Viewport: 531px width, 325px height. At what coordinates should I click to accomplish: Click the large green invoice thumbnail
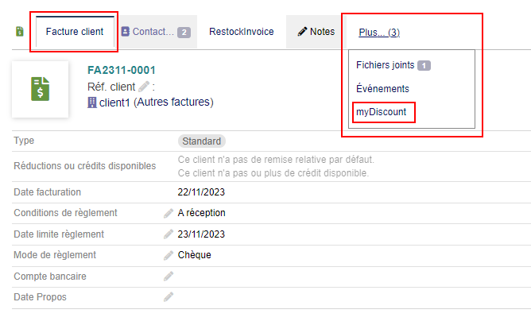point(41,89)
